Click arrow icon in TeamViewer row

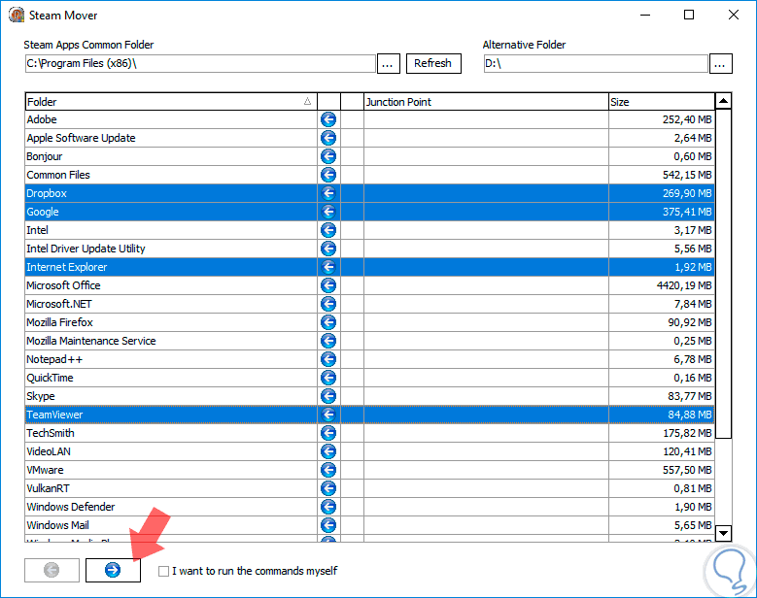pyautogui.click(x=328, y=415)
